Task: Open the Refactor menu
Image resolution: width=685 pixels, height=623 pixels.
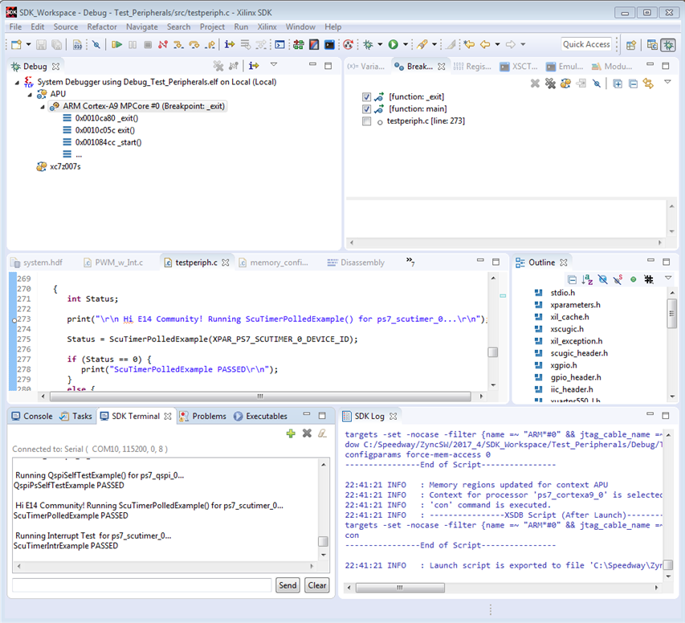Action: [x=102, y=26]
